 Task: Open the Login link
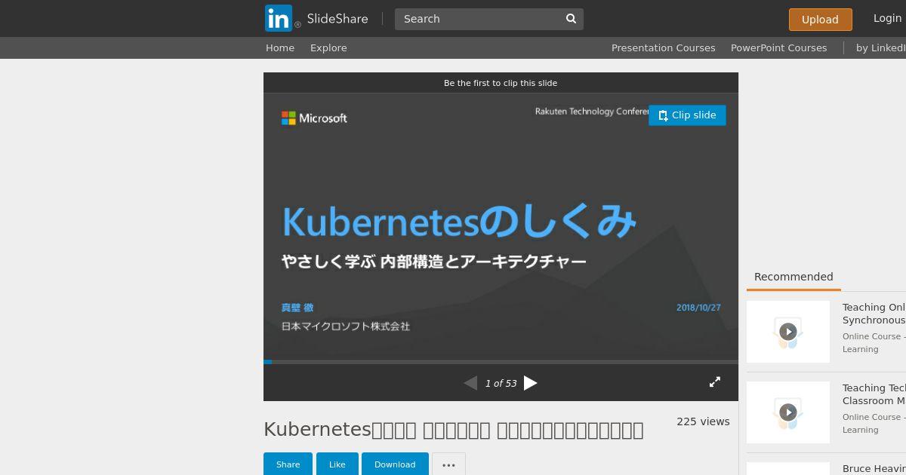pos(888,18)
